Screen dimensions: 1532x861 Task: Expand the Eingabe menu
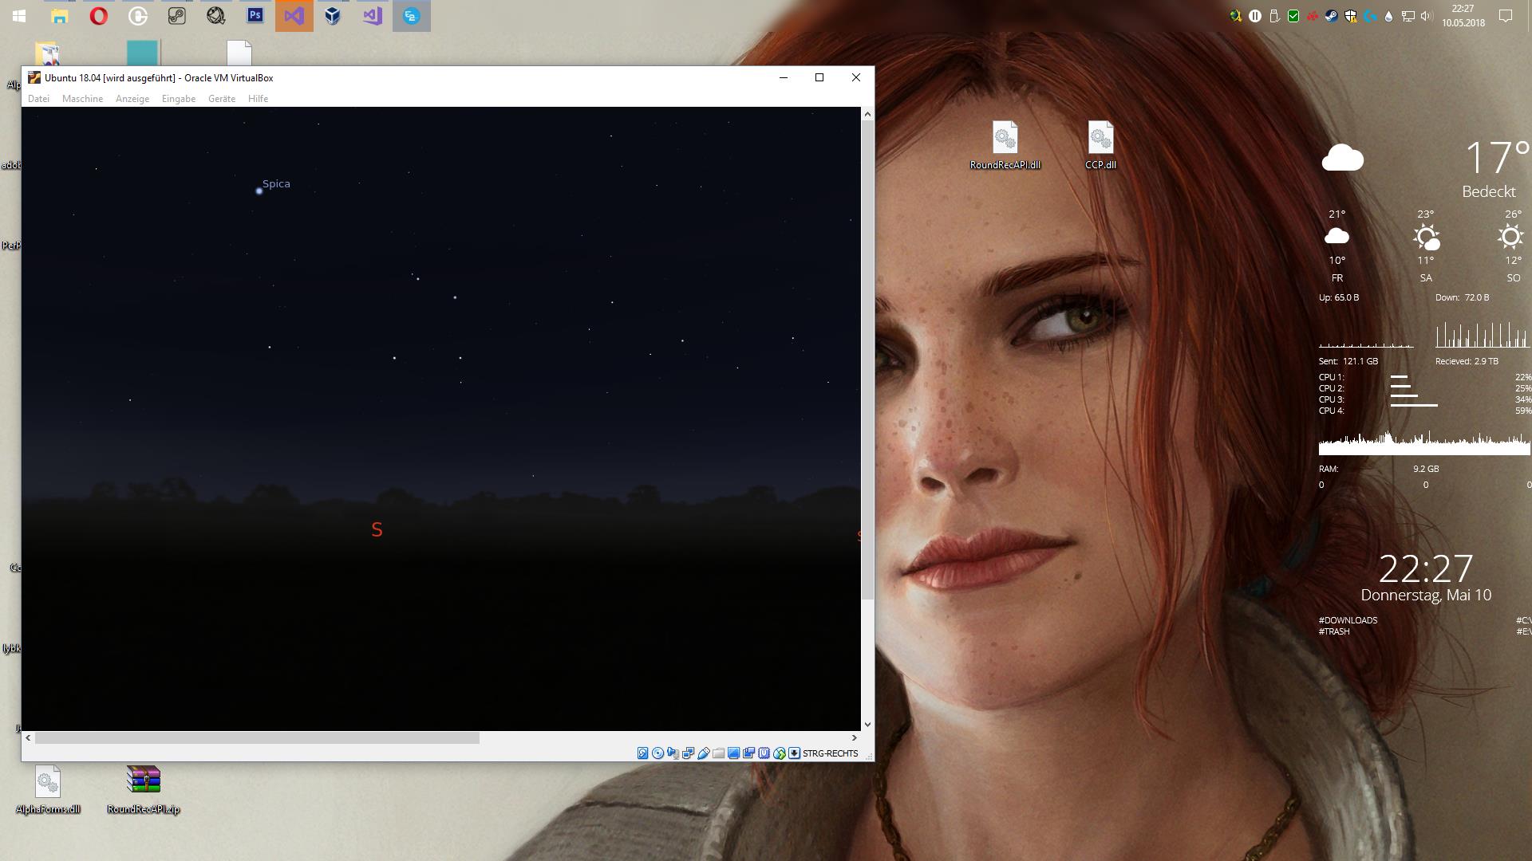pyautogui.click(x=179, y=99)
